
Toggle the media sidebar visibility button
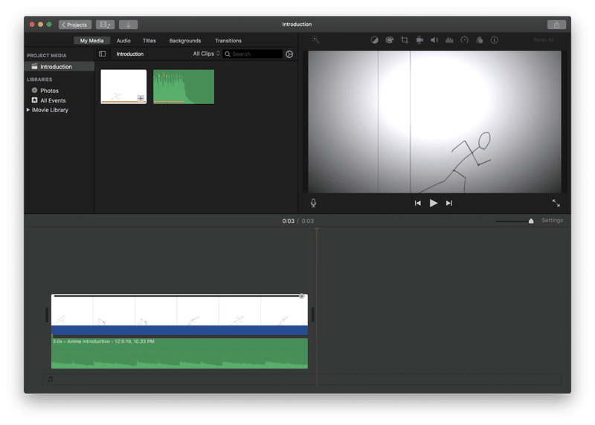point(103,53)
